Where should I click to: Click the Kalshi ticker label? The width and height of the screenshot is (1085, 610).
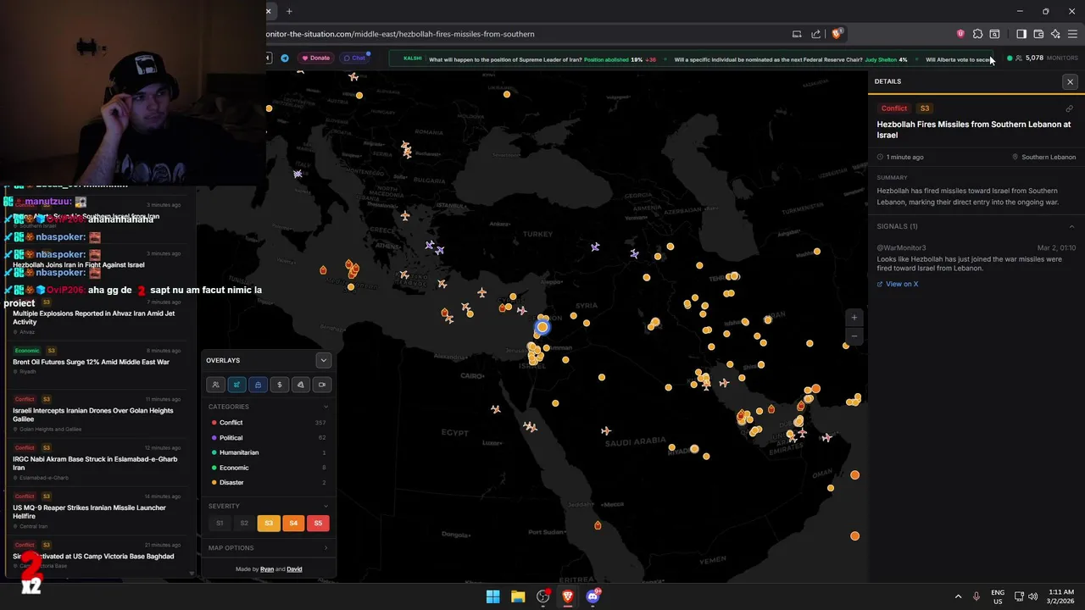pyautogui.click(x=413, y=59)
